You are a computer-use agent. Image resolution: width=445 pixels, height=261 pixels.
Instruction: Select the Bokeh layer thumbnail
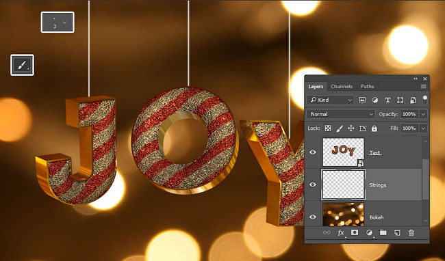coord(344,215)
